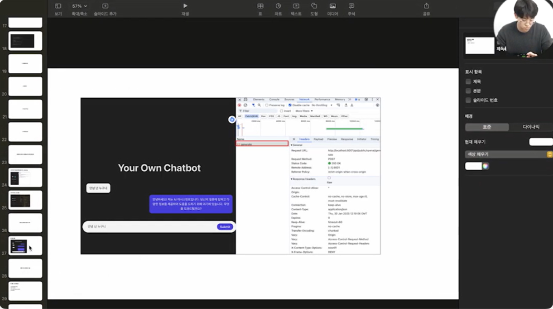The width and height of the screenshot is (553, 309).
Task: Play the slideshow (재생)
Action: (185, 6)
